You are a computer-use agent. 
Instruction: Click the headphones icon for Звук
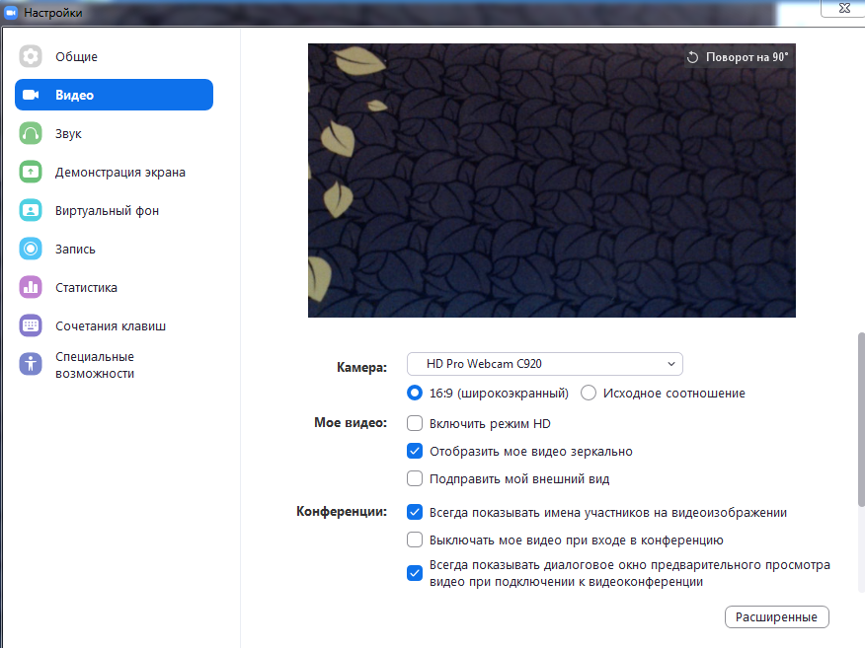[x=31, y=133]
